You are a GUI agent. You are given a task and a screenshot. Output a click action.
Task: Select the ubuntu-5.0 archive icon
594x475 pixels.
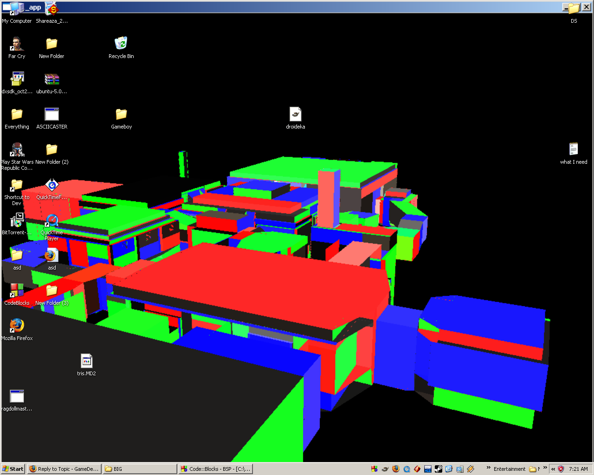click(x=52, y=83)
